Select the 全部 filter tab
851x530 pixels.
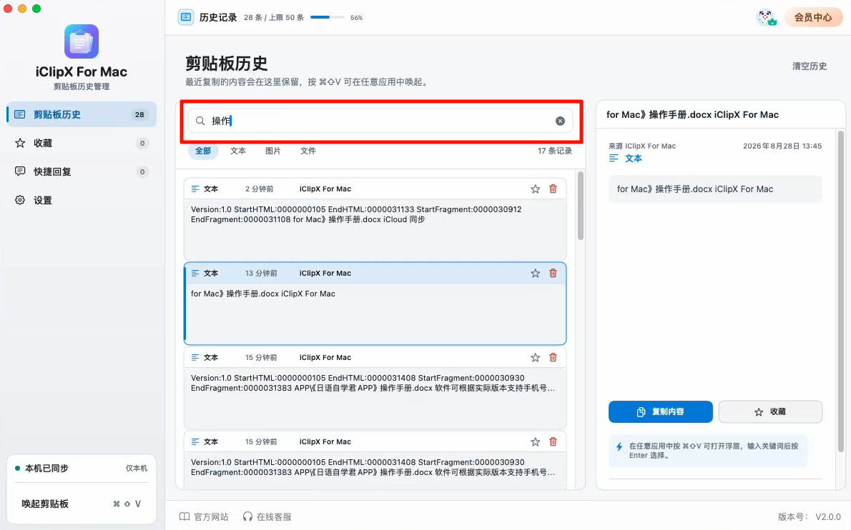click(203, 151)
